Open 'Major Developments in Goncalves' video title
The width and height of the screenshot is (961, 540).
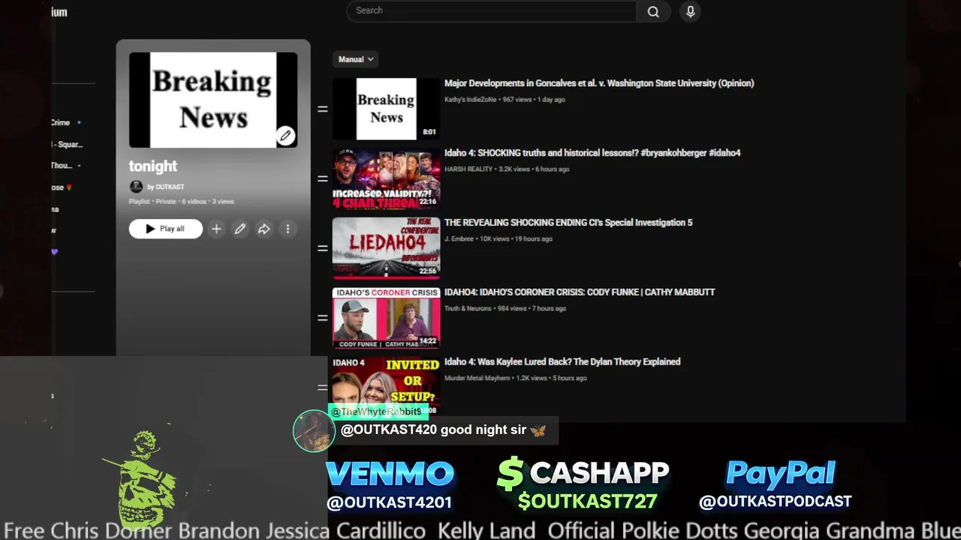click(599, 83)
